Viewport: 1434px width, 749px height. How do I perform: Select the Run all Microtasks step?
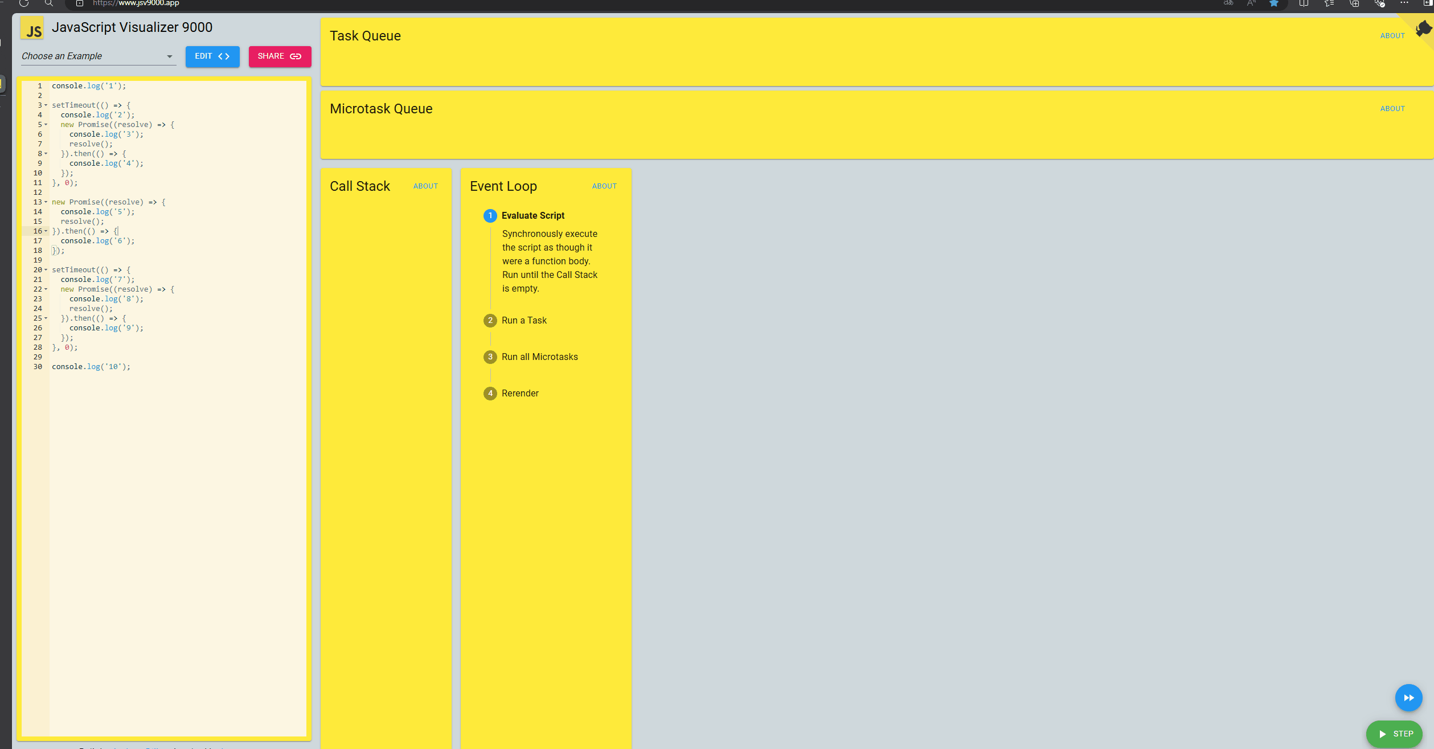pos(539,357)
